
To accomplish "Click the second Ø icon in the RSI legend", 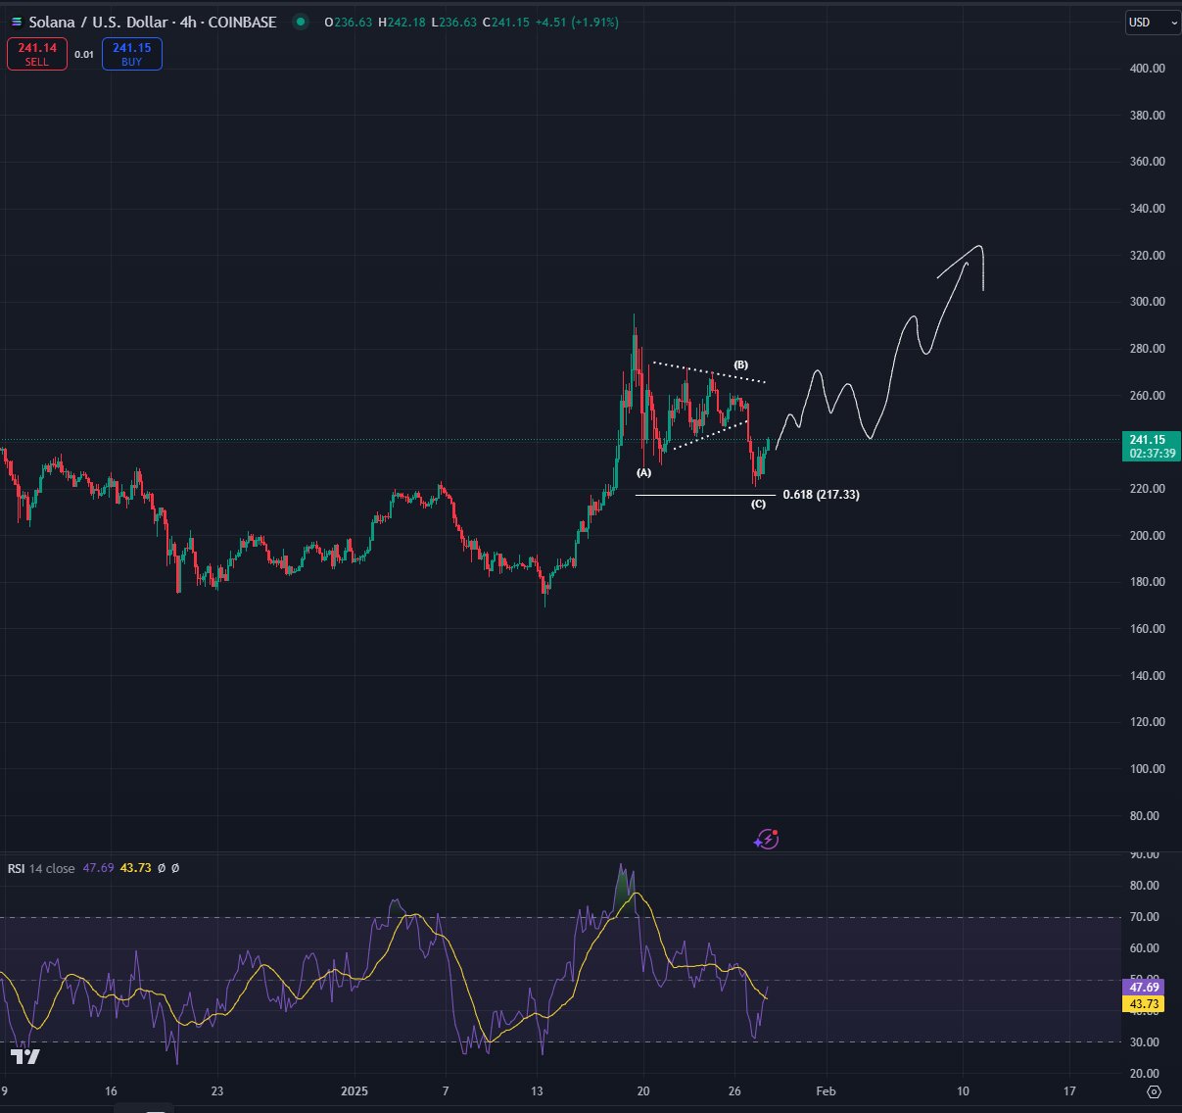I will tap(175, 868).
